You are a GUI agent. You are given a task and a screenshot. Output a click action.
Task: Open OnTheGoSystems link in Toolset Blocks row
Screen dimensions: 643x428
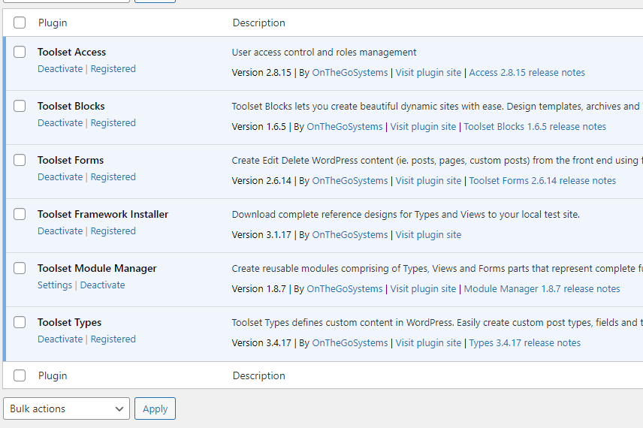[x=345, y=127]
